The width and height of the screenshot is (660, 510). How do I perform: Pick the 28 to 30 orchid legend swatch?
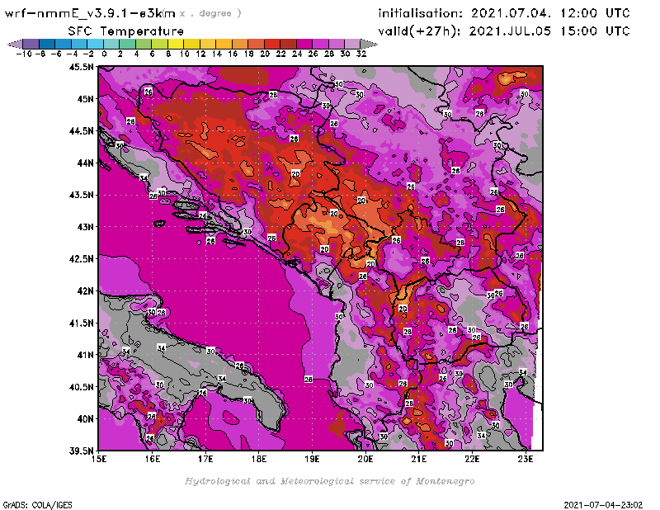point(337,44)
